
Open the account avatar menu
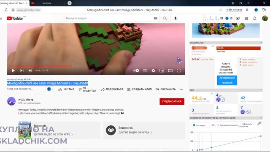[x=265, y=18]
